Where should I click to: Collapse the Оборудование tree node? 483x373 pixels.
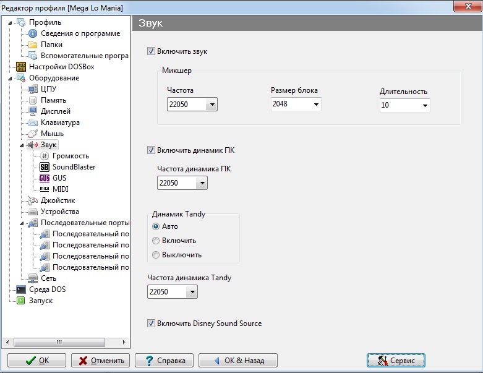(x=10, y=79)
